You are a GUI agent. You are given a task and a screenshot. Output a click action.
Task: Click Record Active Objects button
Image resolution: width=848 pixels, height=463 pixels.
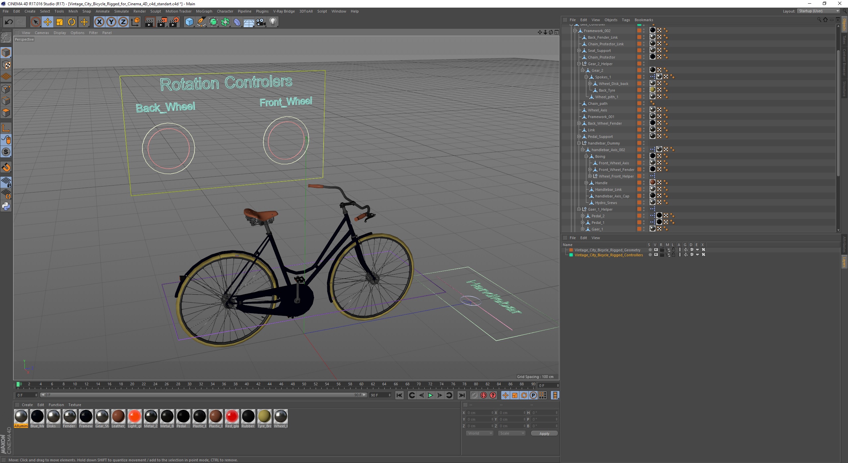coord(474,395)
